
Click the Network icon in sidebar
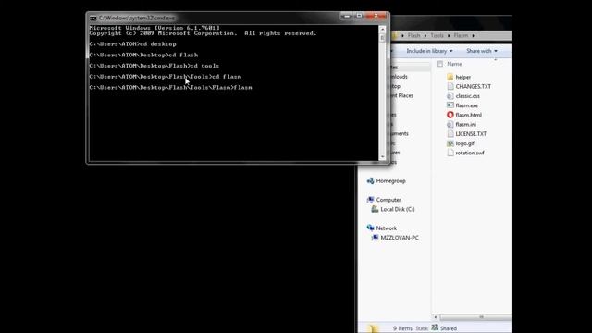pyautogui.click(x=370, y=228)
